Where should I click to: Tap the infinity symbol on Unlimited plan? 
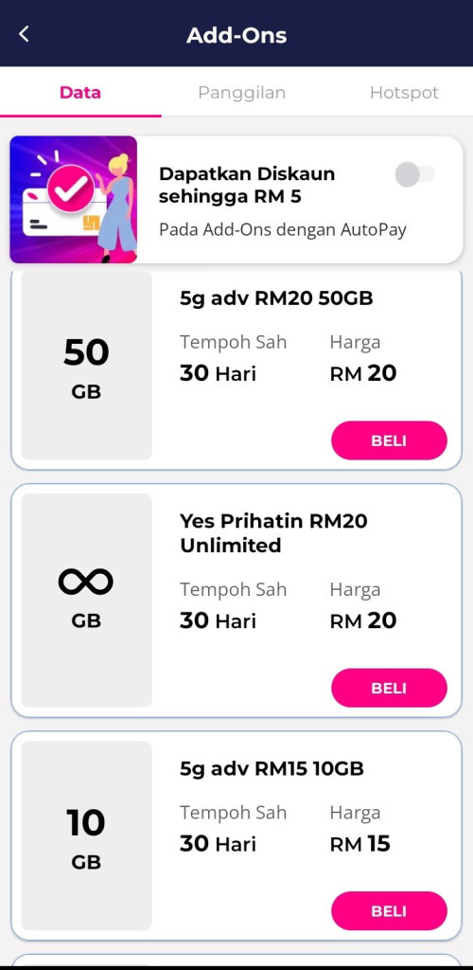86,582
